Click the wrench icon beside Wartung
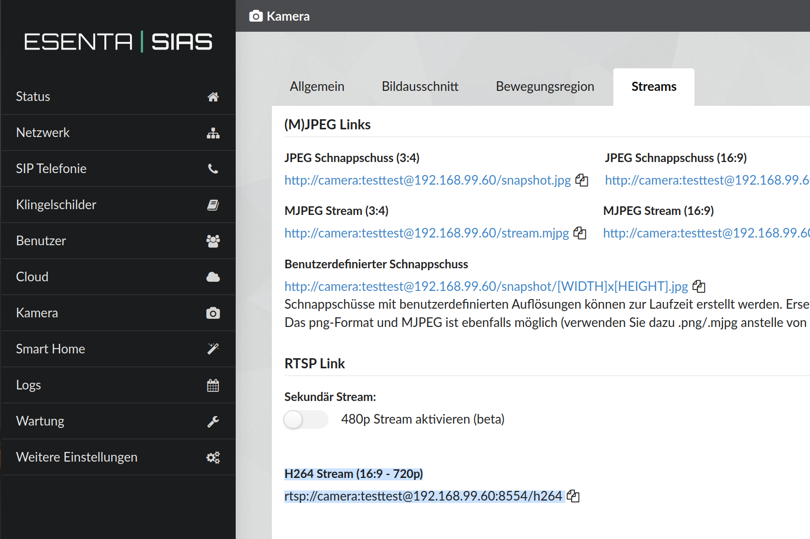Viewport: 810px width, 539px height. 213,421
